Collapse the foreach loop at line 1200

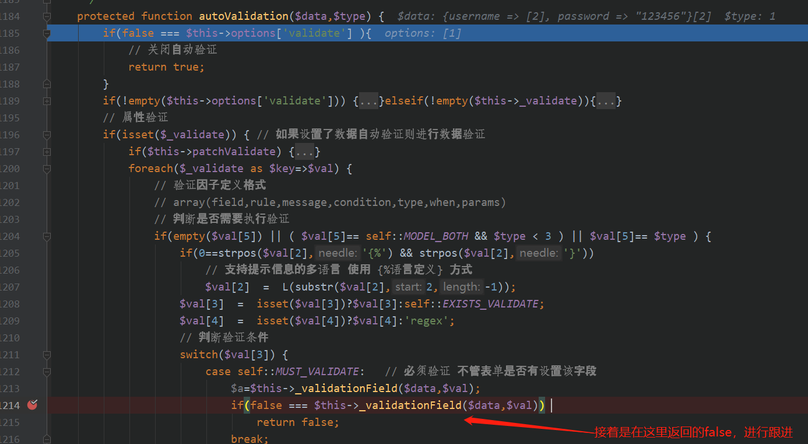click(47, 169)
